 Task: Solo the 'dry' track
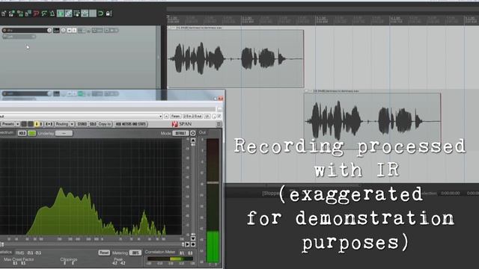(x=74, y=30)
